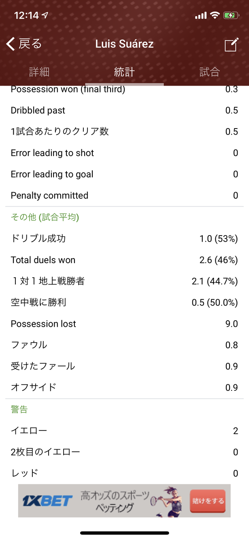Open the edit note icon
Image resolution: width=249 pixels, height=540 pixels.
[x=231, y=45]
